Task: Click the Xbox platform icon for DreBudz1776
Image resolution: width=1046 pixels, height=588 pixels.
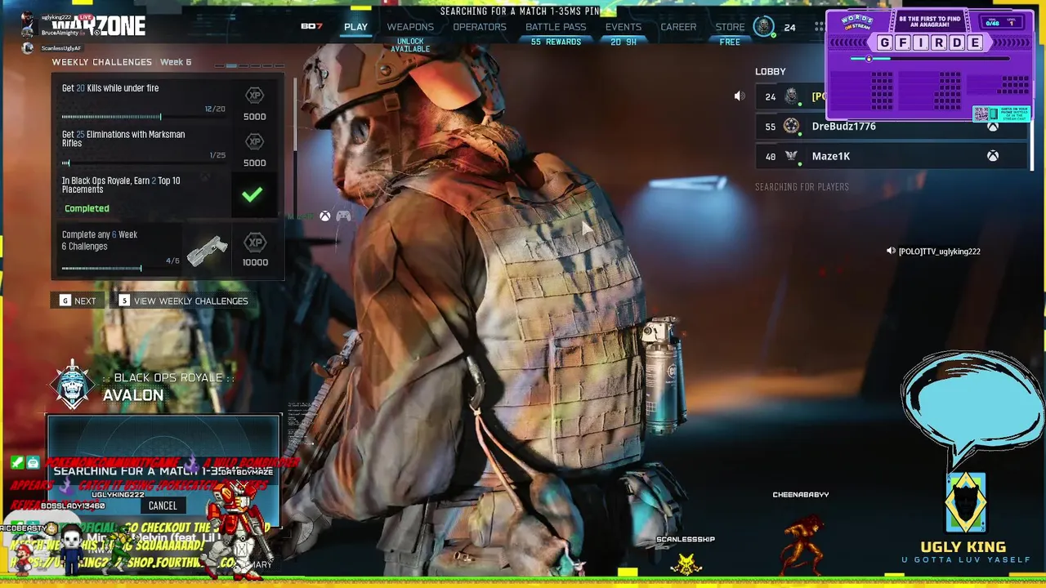Action: [993, 127]
